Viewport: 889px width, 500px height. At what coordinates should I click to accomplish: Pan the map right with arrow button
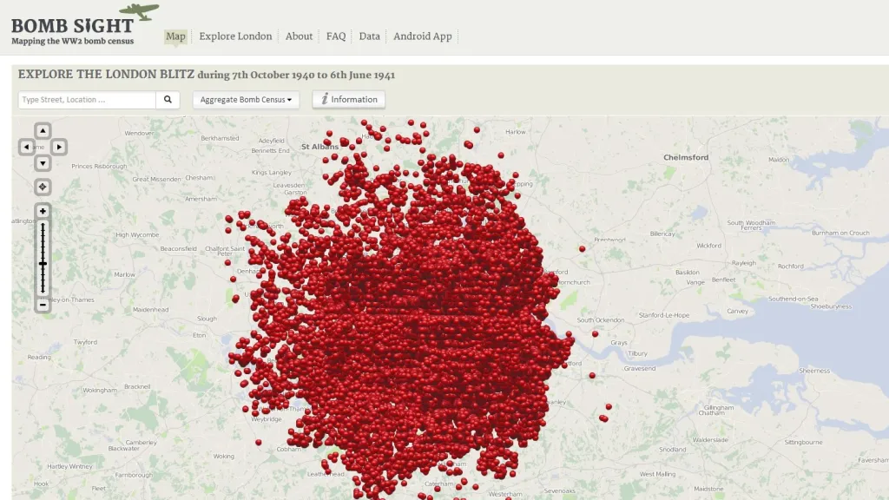59,147
